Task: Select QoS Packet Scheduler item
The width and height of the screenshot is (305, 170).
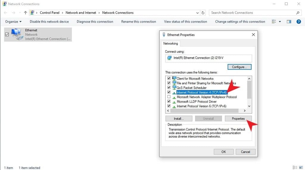Action: click(192, 88)
